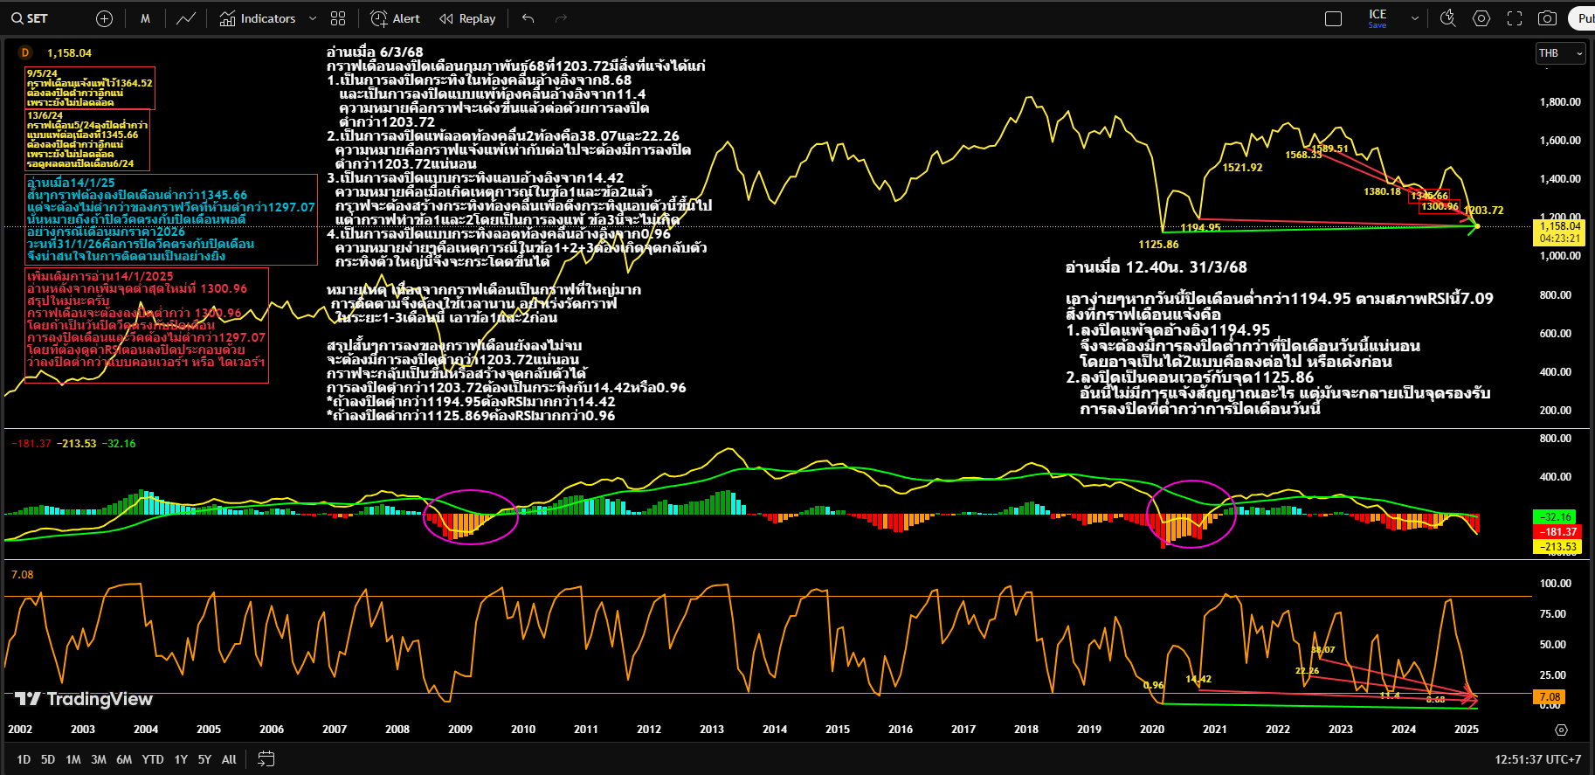Select the 6M date range
This screenshot has height=775, width=1595.
click(x=124, y=759)
